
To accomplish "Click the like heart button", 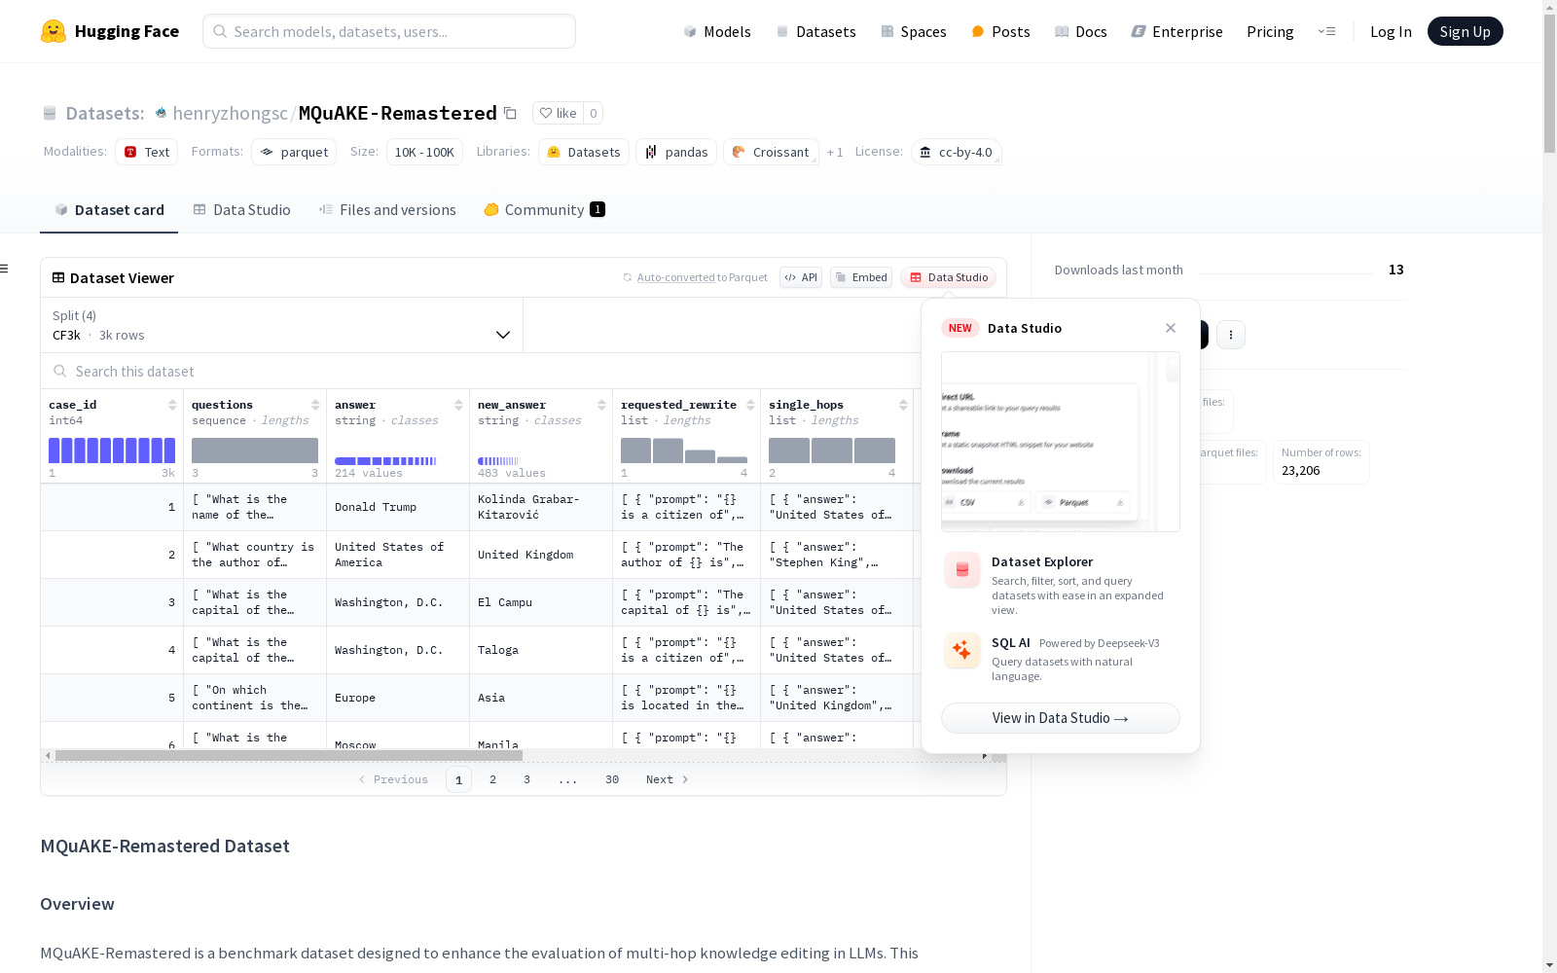I will click(x=559, y=113).
